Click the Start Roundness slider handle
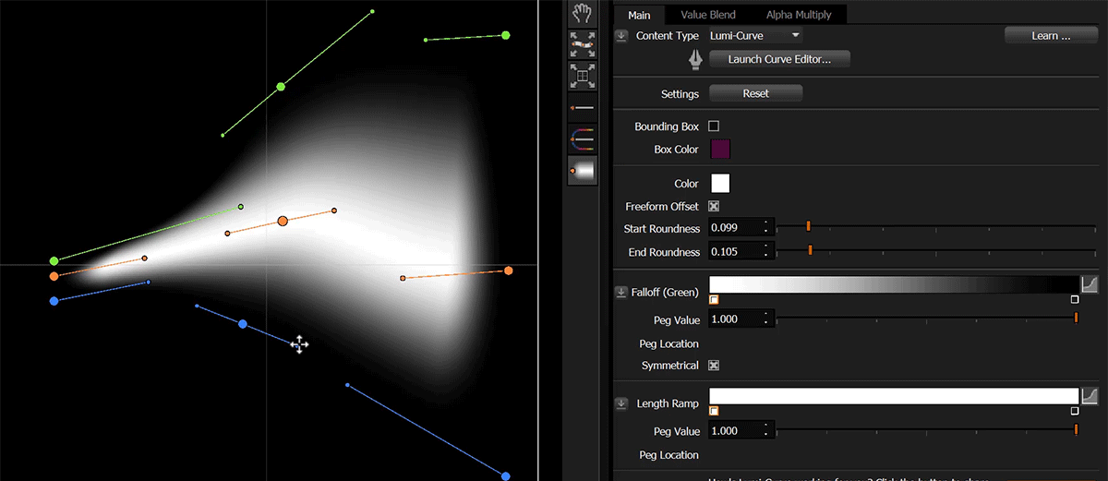Image resolution: width=1108 pixels, height=481 pixels. point(808,226)
